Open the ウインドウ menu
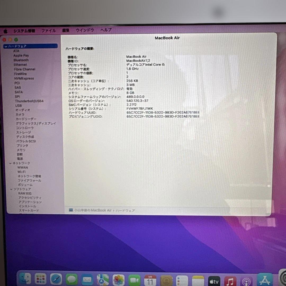The width and height of the screenshot is (286, 286). [x=85, y=30]
